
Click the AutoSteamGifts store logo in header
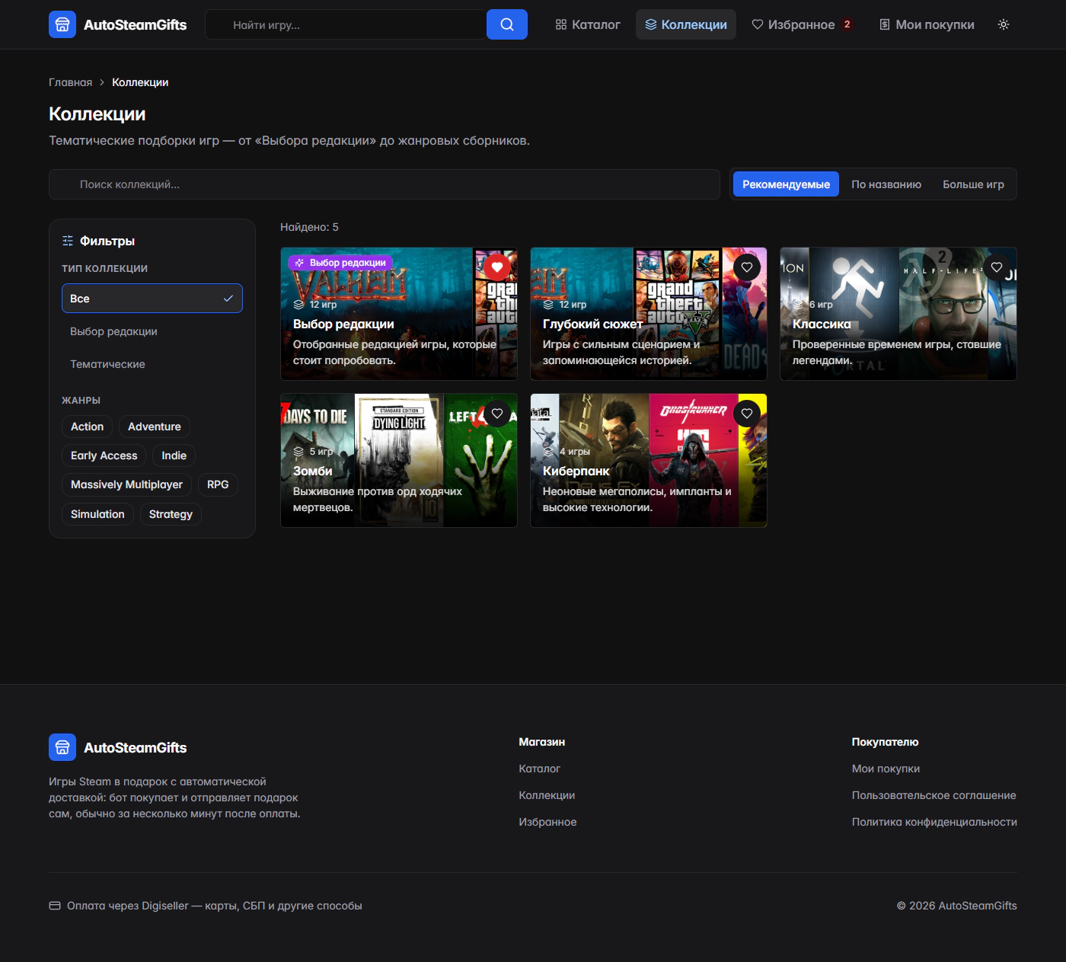[x=62, y=24]
